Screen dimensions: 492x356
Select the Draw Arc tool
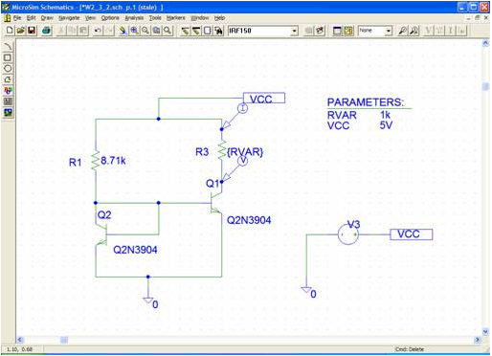coord(8,46)
